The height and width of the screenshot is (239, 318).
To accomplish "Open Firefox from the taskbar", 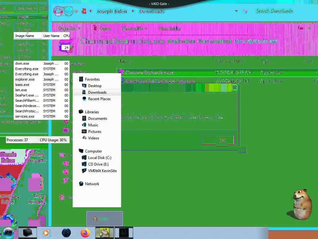I will [85, 233].
